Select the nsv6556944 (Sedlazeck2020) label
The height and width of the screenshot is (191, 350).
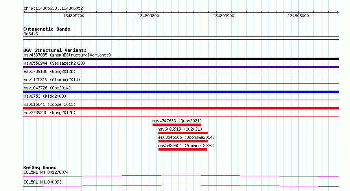pyautogui.click(x=54, y=63)
